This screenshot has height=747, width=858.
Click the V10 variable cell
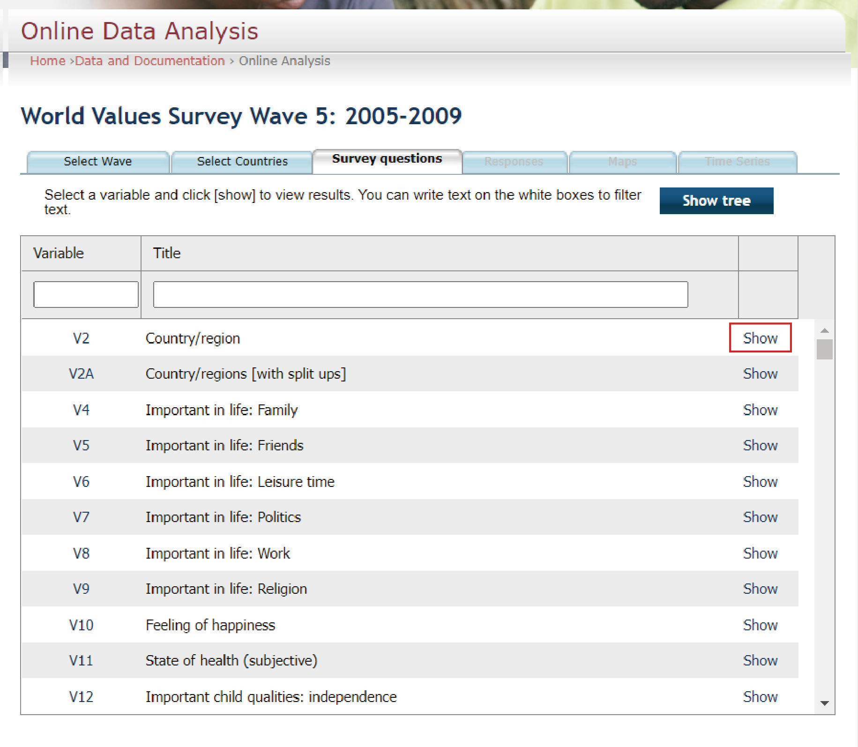click(81, 625)
